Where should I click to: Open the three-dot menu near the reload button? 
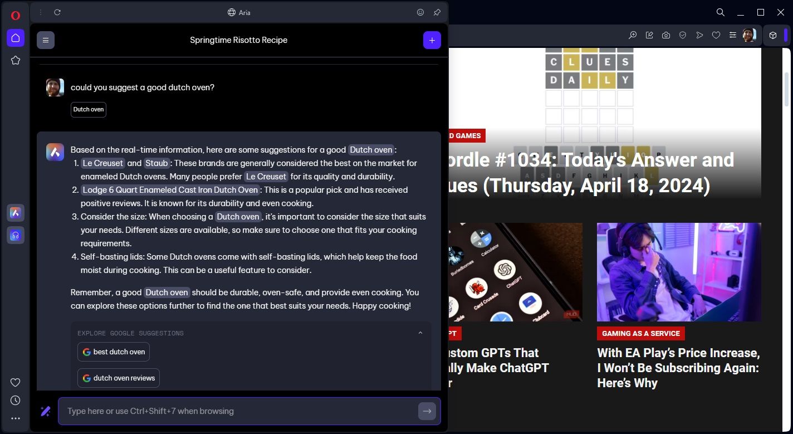(40, 12)
